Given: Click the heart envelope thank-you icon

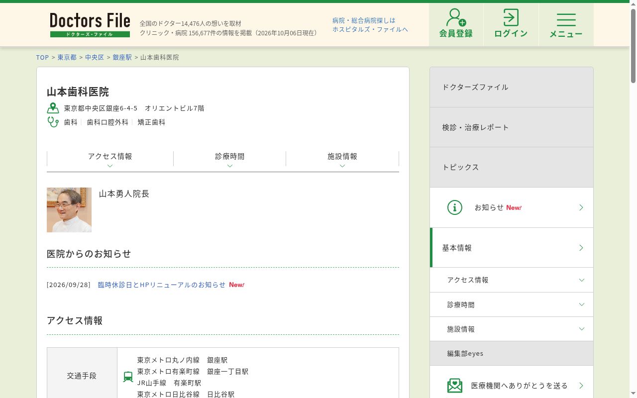Looking at the screenshot, I should pyautogui.click(x=455, y=386).
